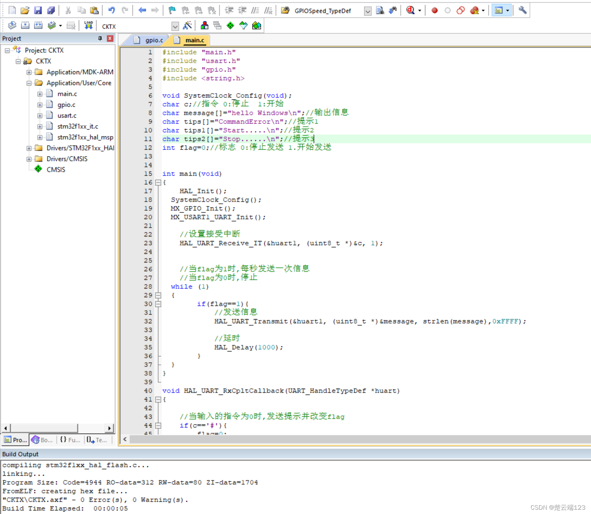Select the CMSIS component item
The height and width of the screenshot is (514, 591).
56,170
